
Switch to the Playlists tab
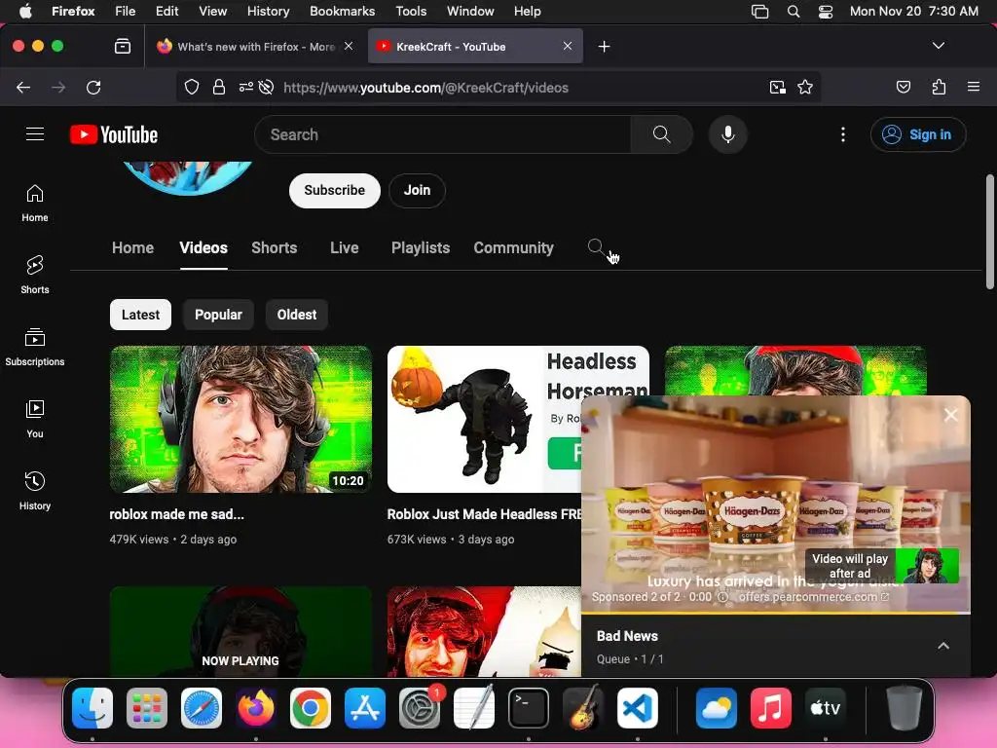pos(421,248)
